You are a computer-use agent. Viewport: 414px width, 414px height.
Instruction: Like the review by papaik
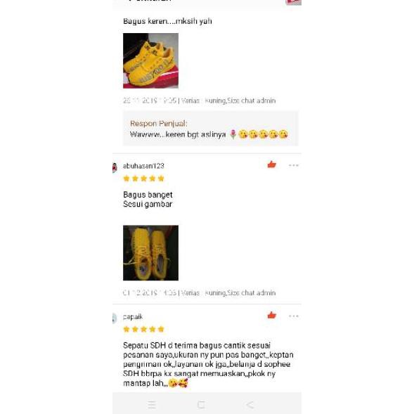click(x=272, y=316)
